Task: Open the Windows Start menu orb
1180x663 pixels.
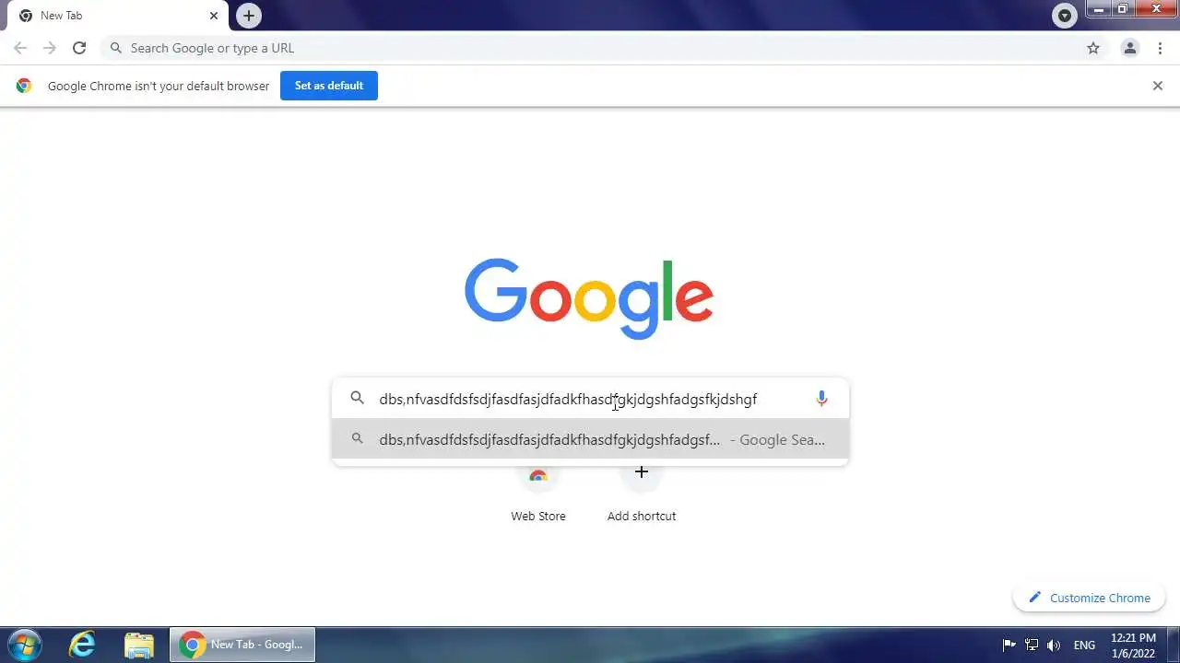Action: tap(25, 645)
